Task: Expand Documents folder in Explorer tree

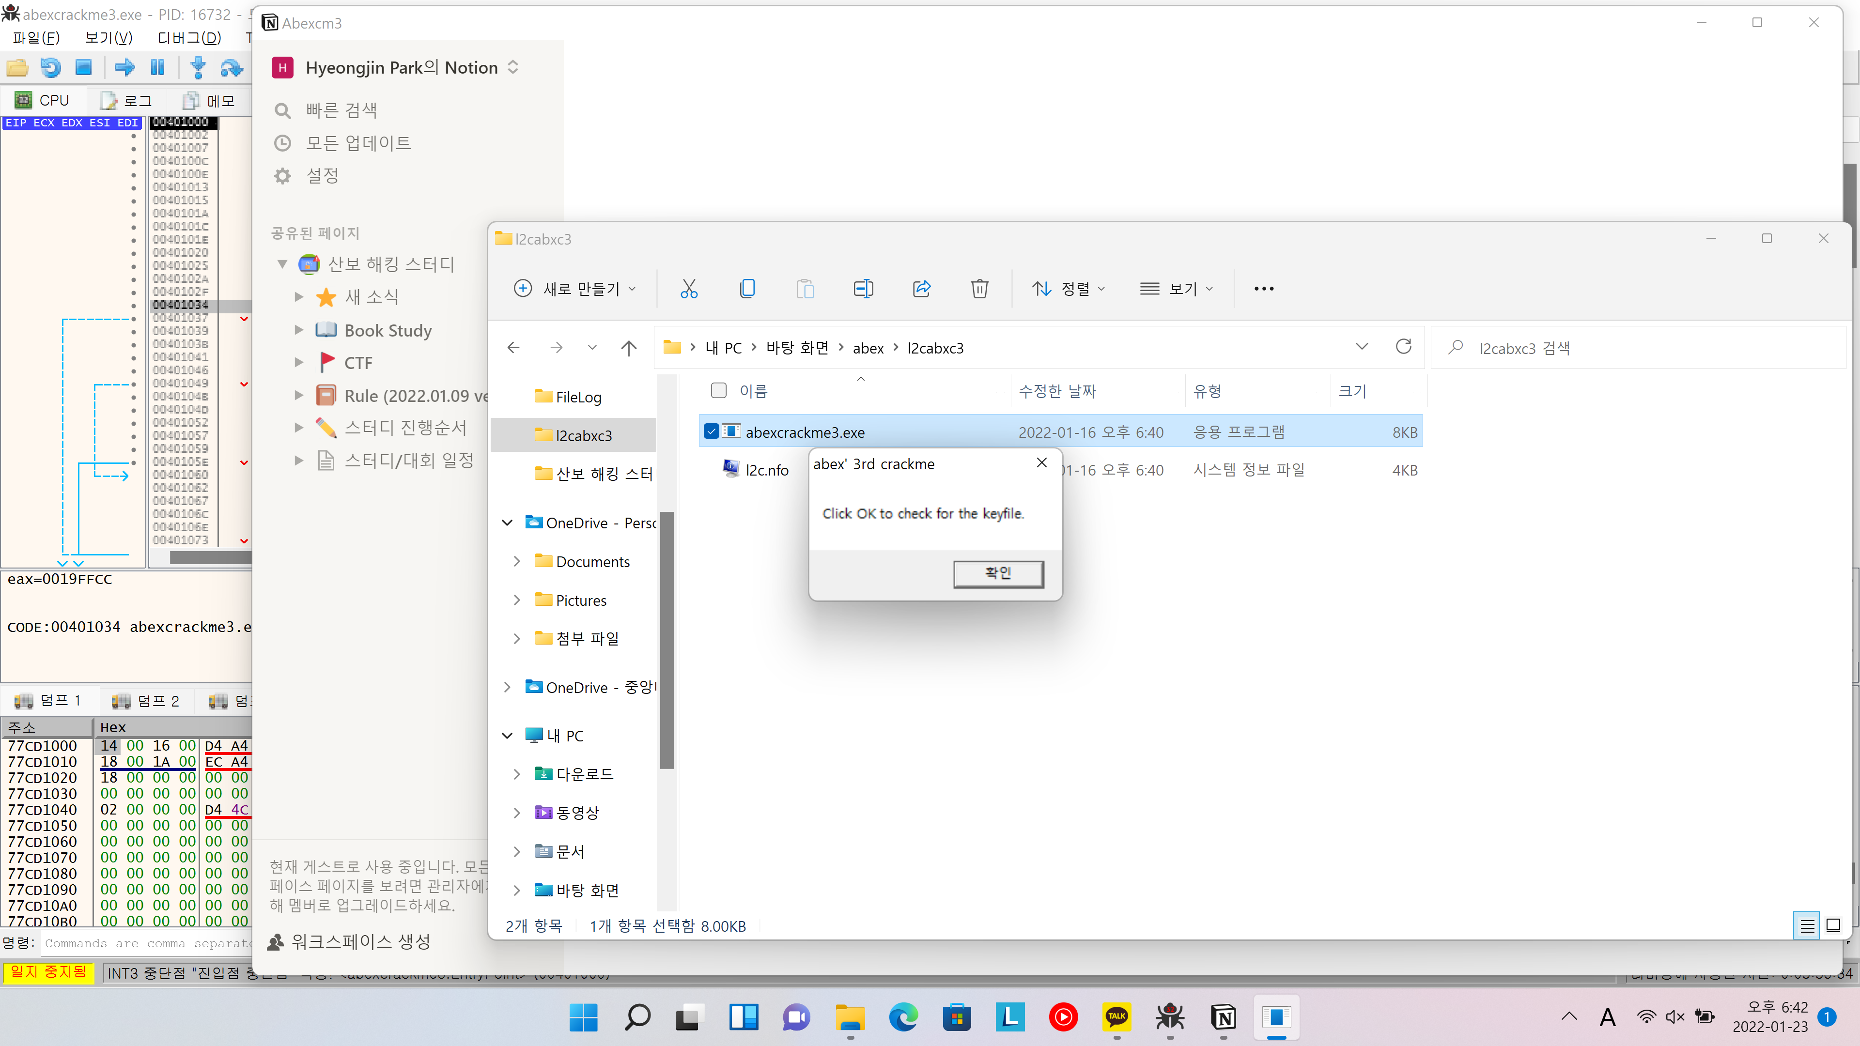Action: click(x=516, y=561)
